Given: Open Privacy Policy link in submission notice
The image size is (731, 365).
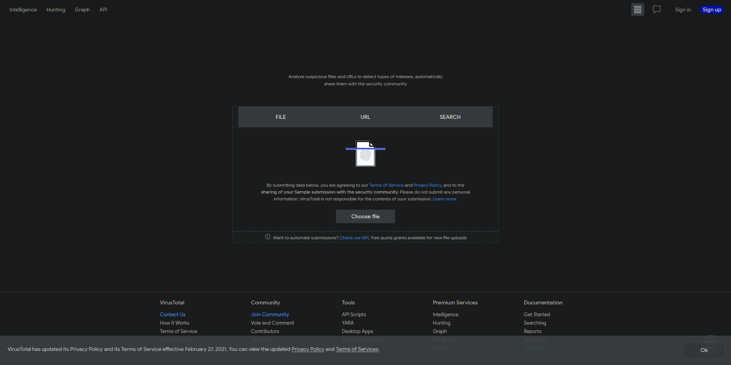Looking at the screenshot, I should (x=428, y=185).
